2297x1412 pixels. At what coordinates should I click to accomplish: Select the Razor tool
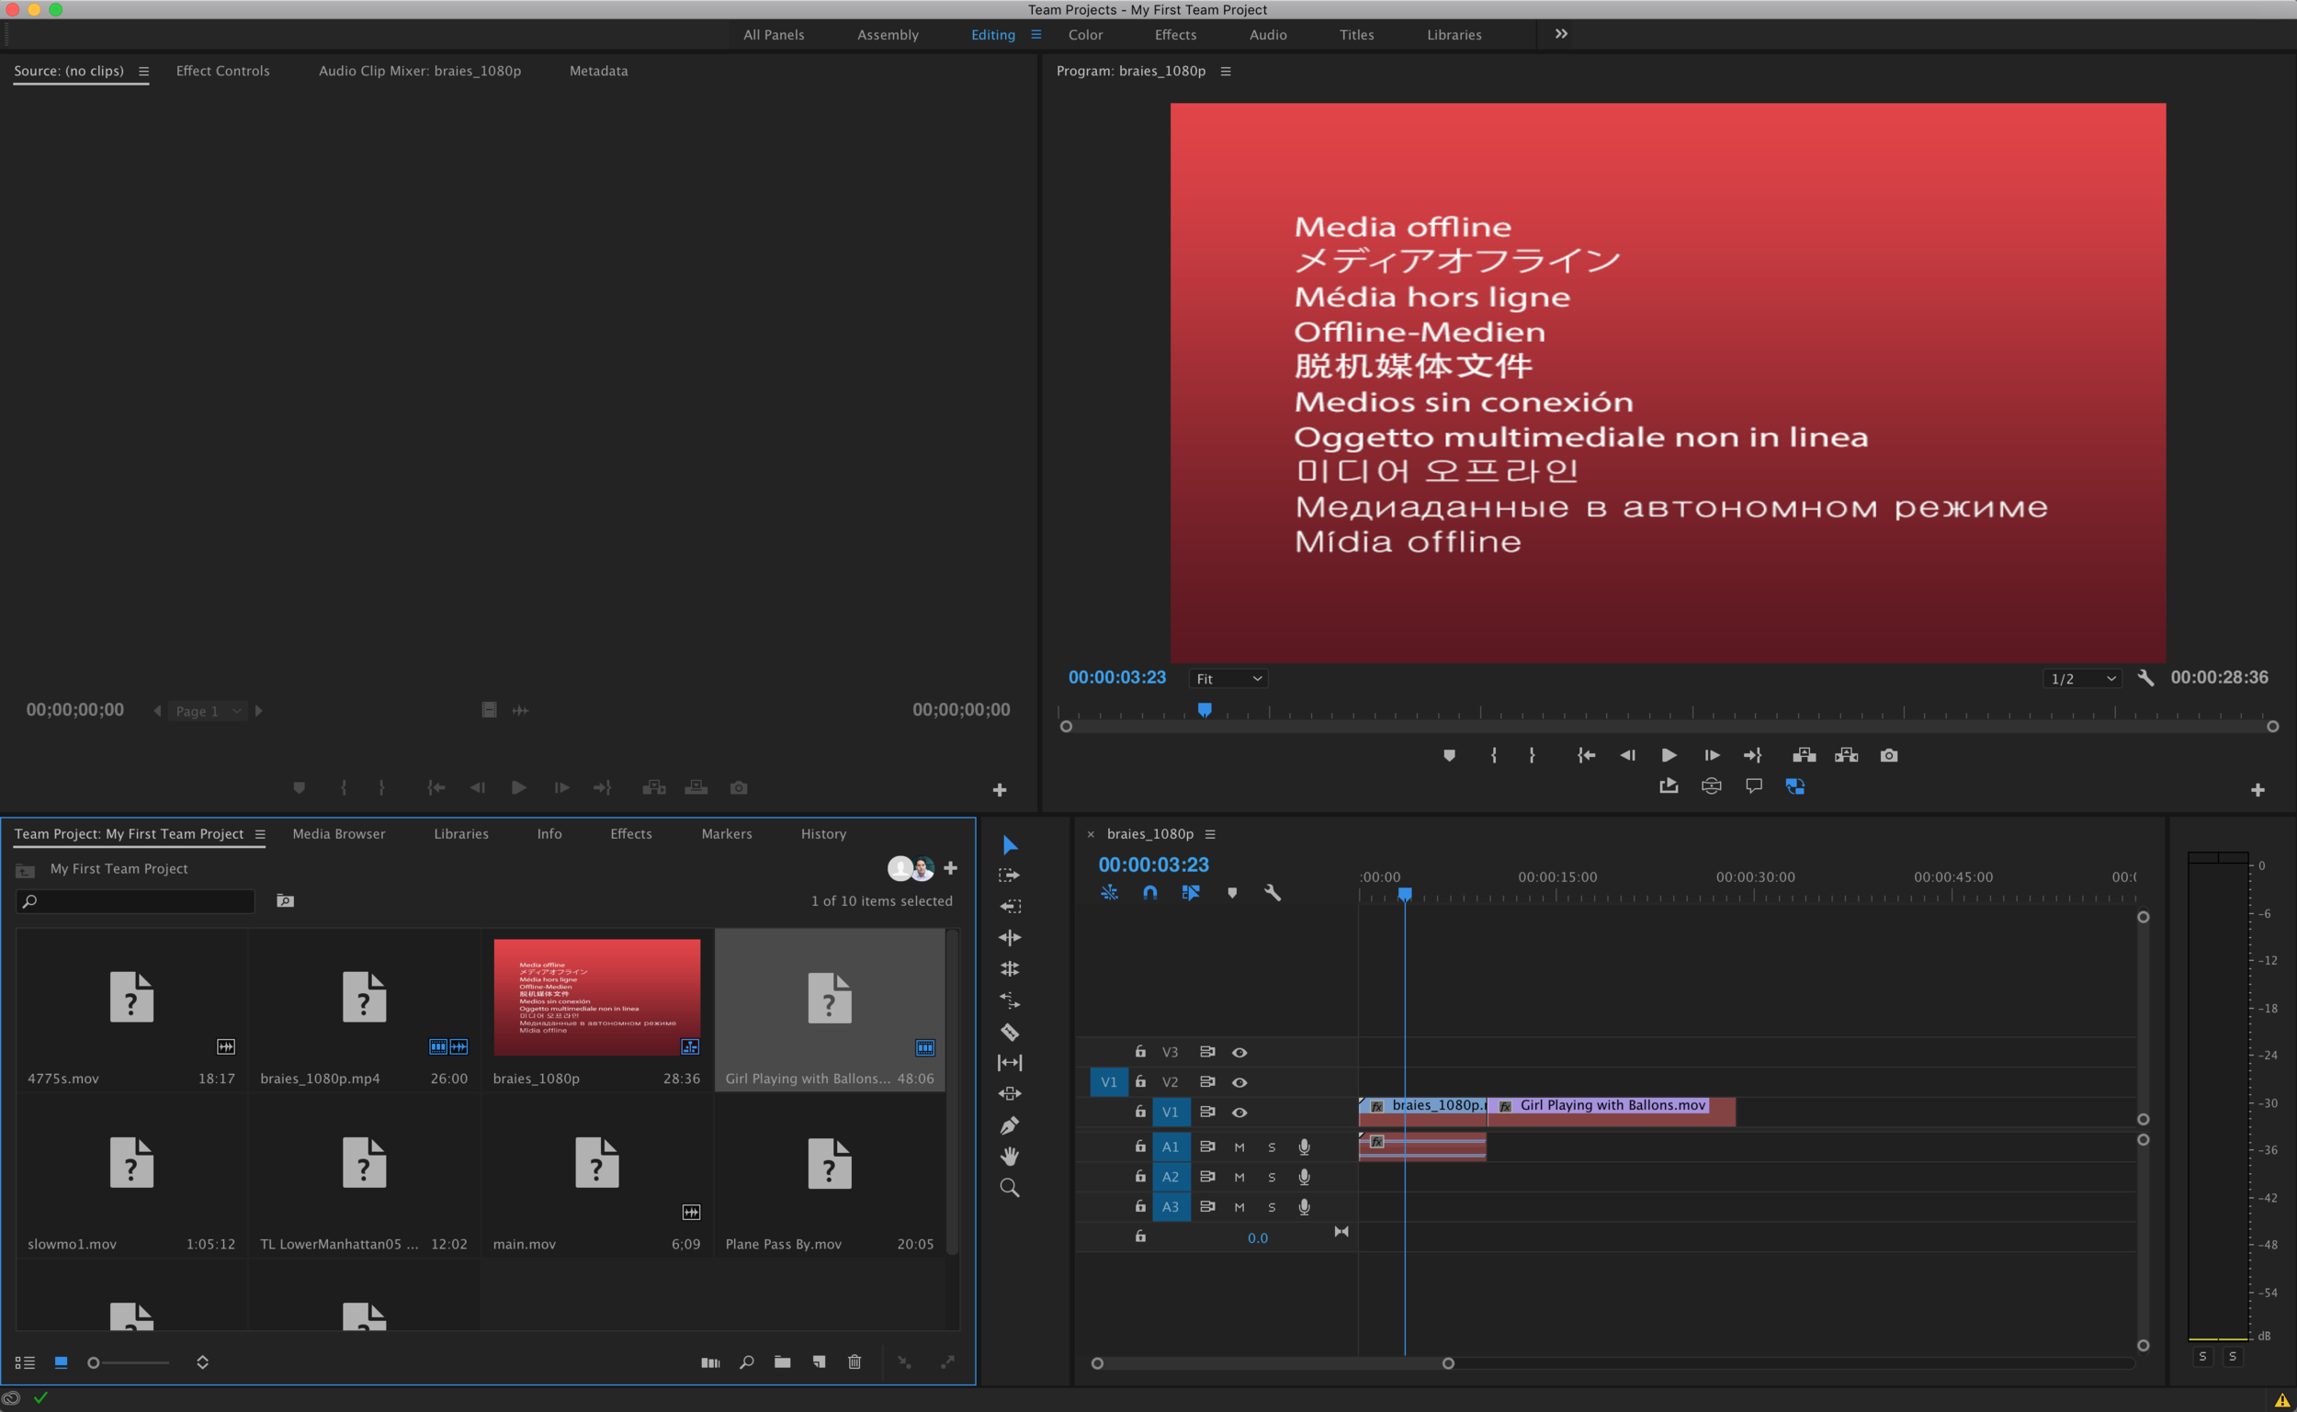click(1010, 1032)
